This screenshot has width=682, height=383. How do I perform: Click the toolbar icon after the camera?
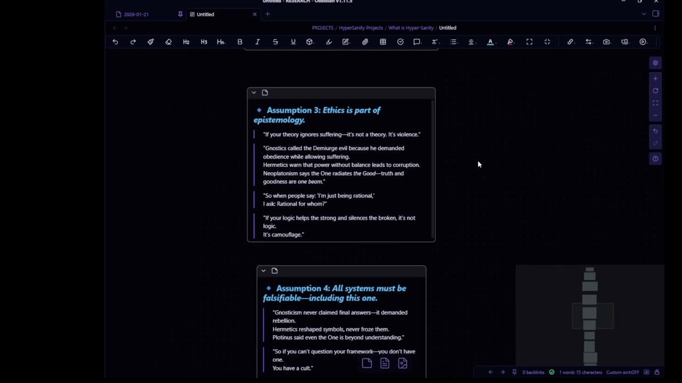click(x=625, y=42)
